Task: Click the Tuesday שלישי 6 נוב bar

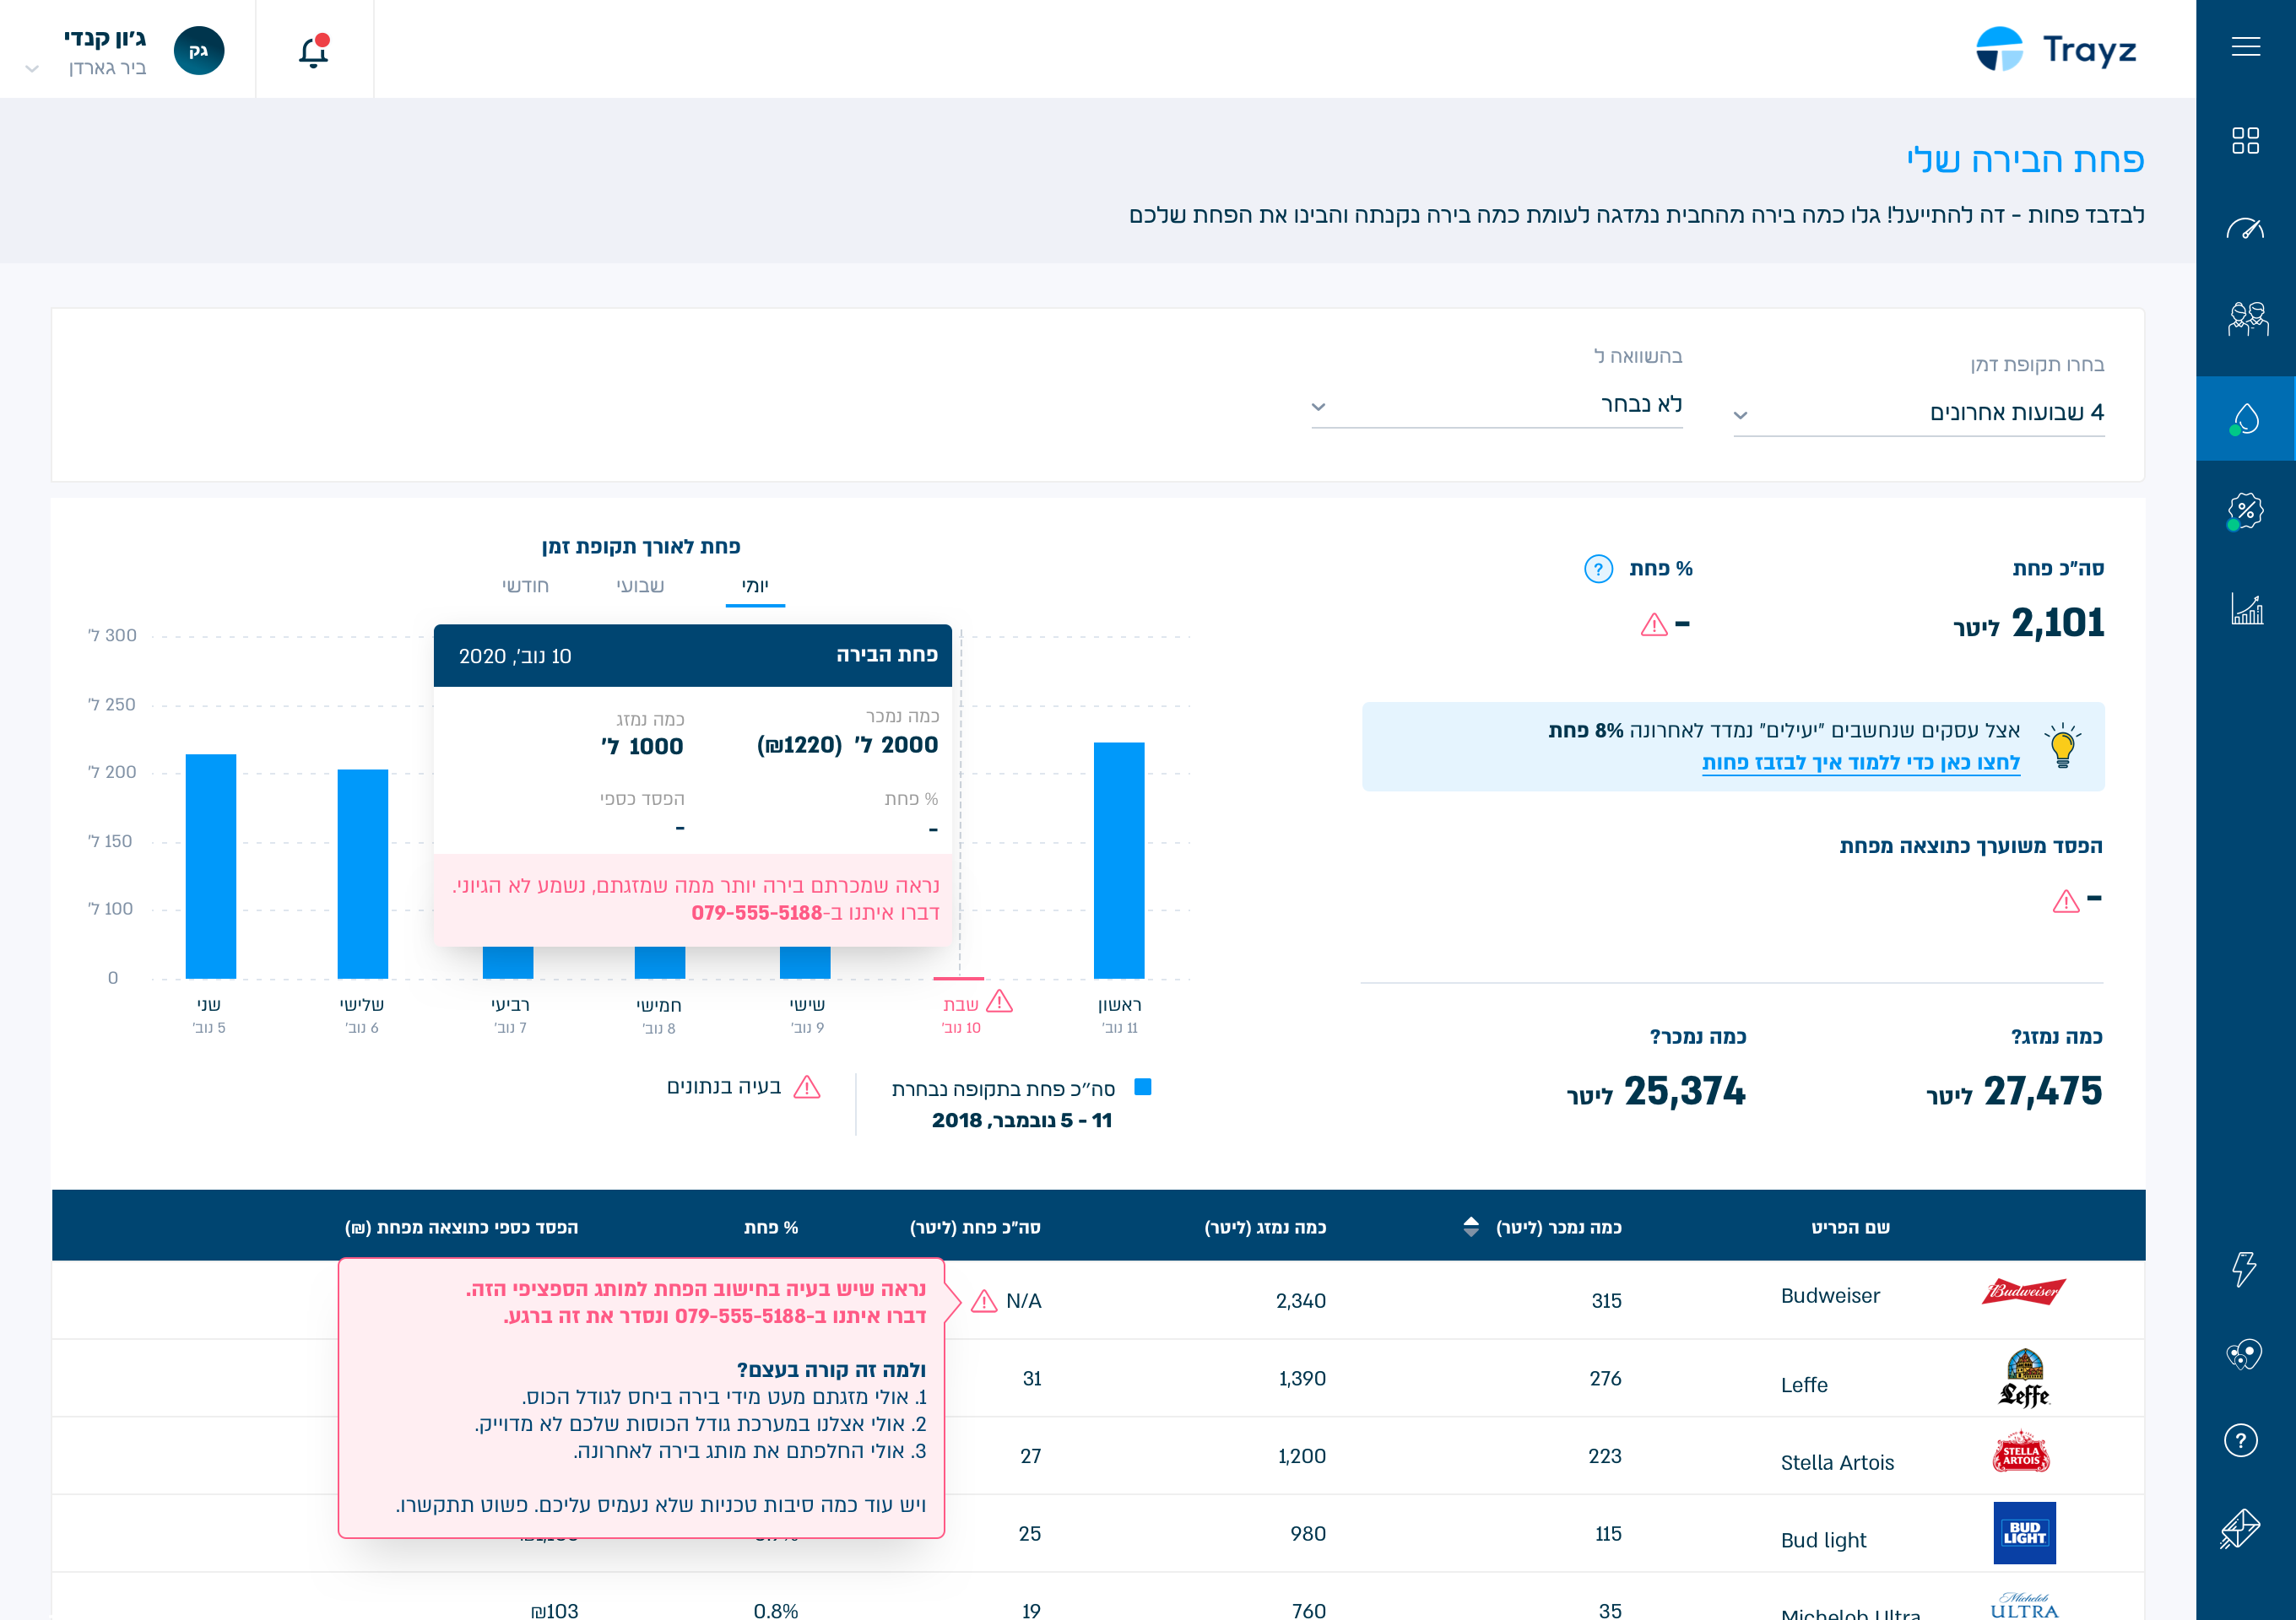Action: click(x=362, y=873)
